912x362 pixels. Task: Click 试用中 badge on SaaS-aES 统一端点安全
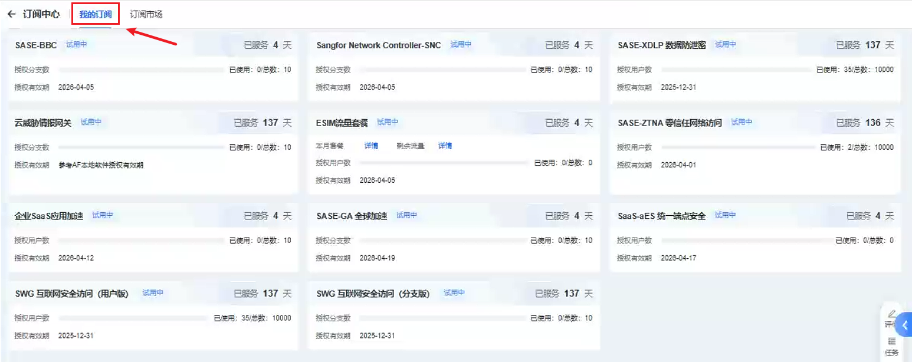click(725, 215)
